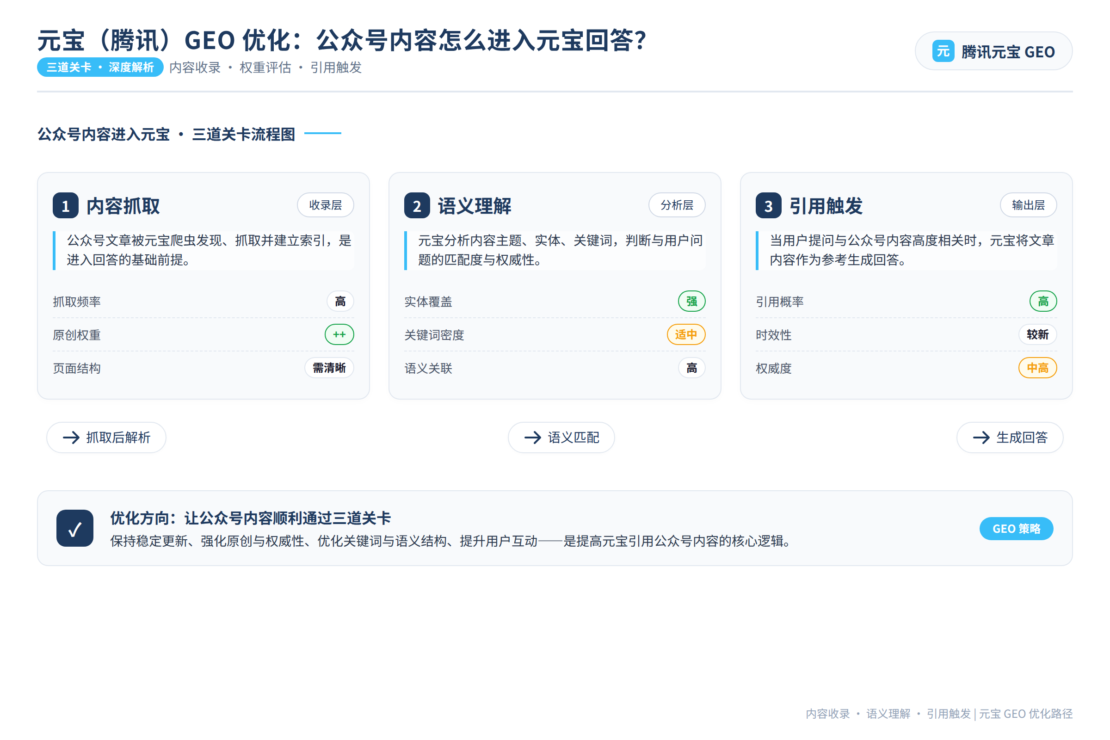Select the 收录层 tag
Screen dimensions: 1110x740
coord(325,205)
